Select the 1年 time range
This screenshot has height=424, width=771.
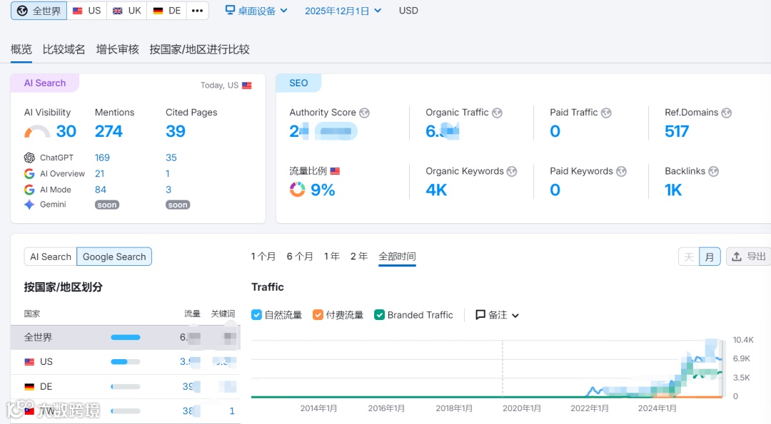pyautogui.click(x=332, y=257)
